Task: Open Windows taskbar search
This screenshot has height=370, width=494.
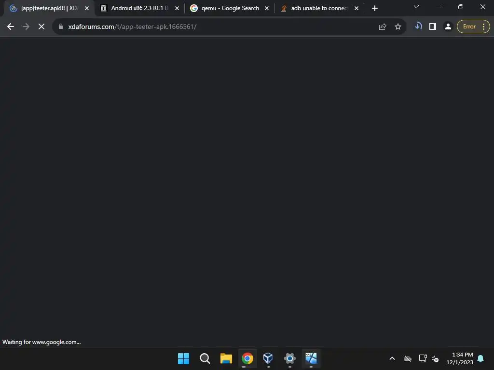Action: [x=205, y=358]
